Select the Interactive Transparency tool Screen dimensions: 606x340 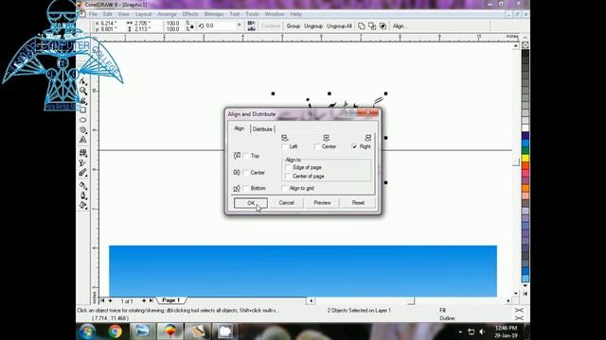(x=83, y=162)
